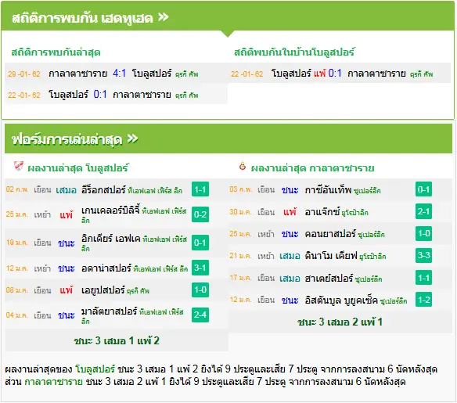Click the แพ้ result for อาแจ๊กซ์
The image size is (457, 403).
pos(290,212)
